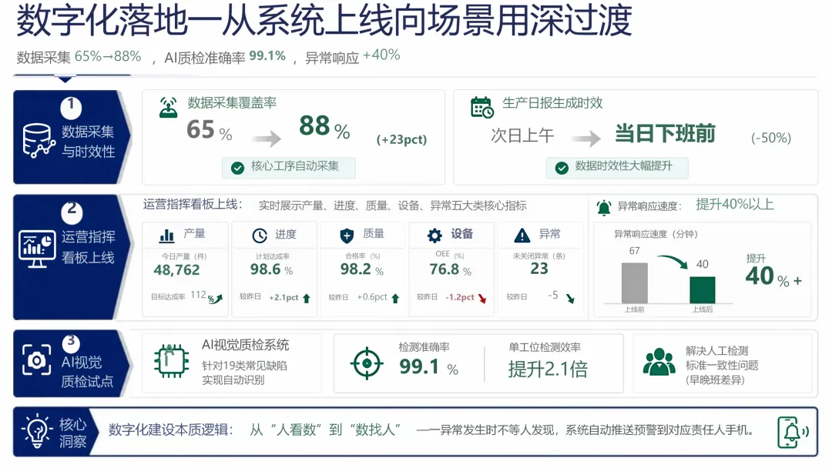
Task: Click the 98.6 % planned achievement value
Action: tap(272, 269)
